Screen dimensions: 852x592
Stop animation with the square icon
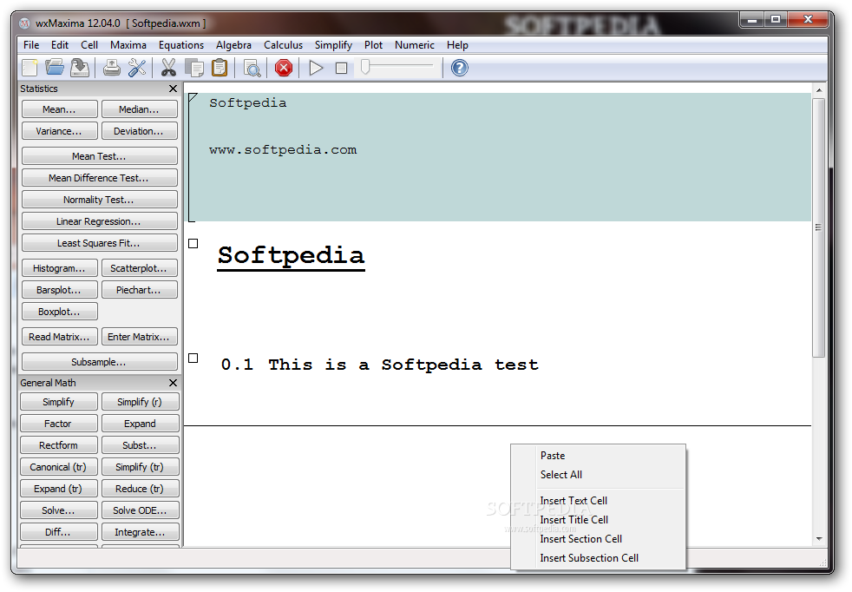click(x=341, y=68)
